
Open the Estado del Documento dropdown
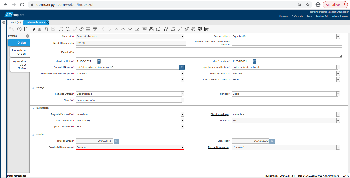(x=182, y=147)
